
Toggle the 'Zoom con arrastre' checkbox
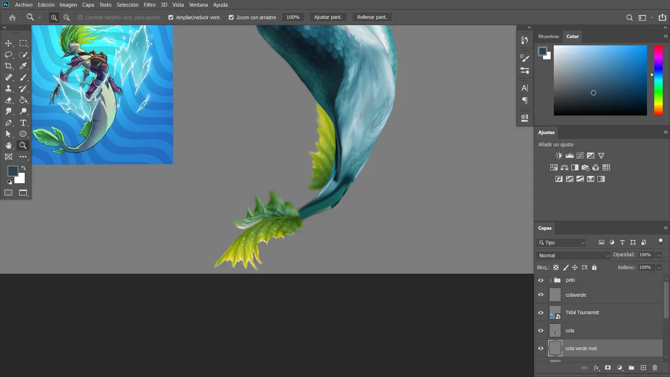point(231,17)
